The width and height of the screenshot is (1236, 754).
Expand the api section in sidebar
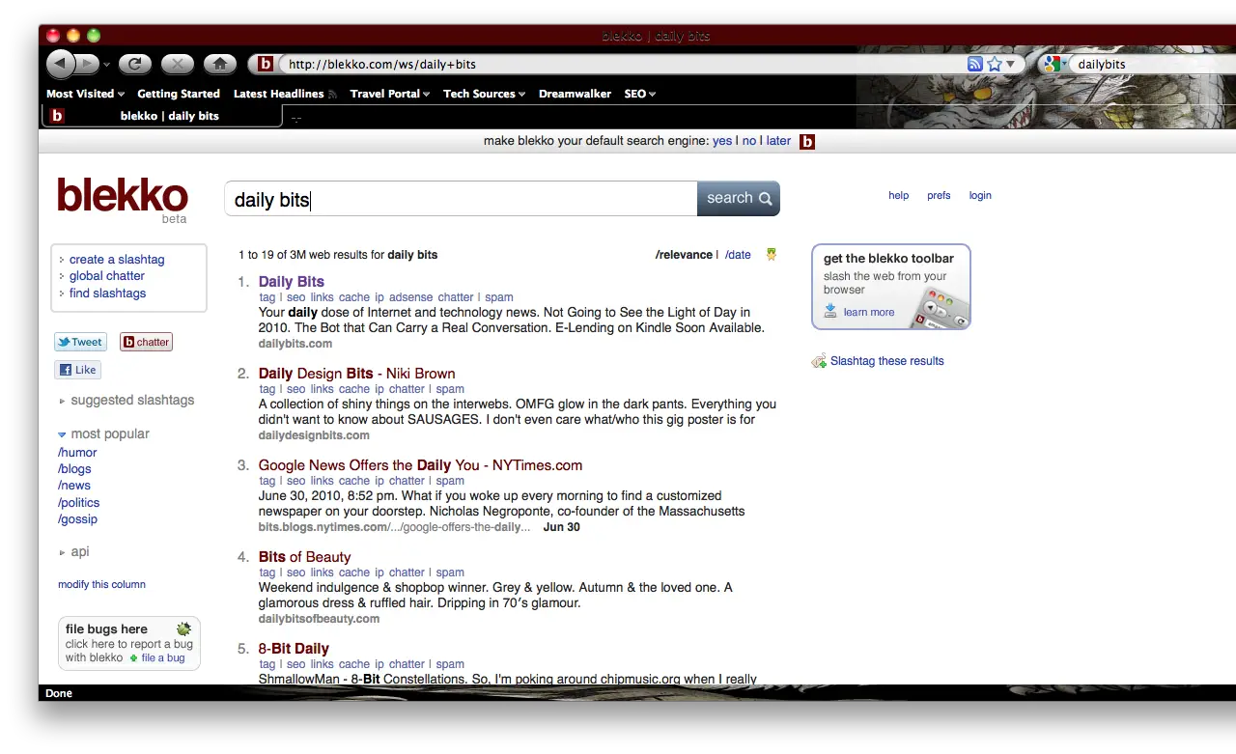(x=63, y=552)
